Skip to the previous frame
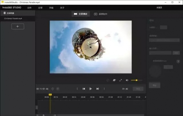 (84, 89)
